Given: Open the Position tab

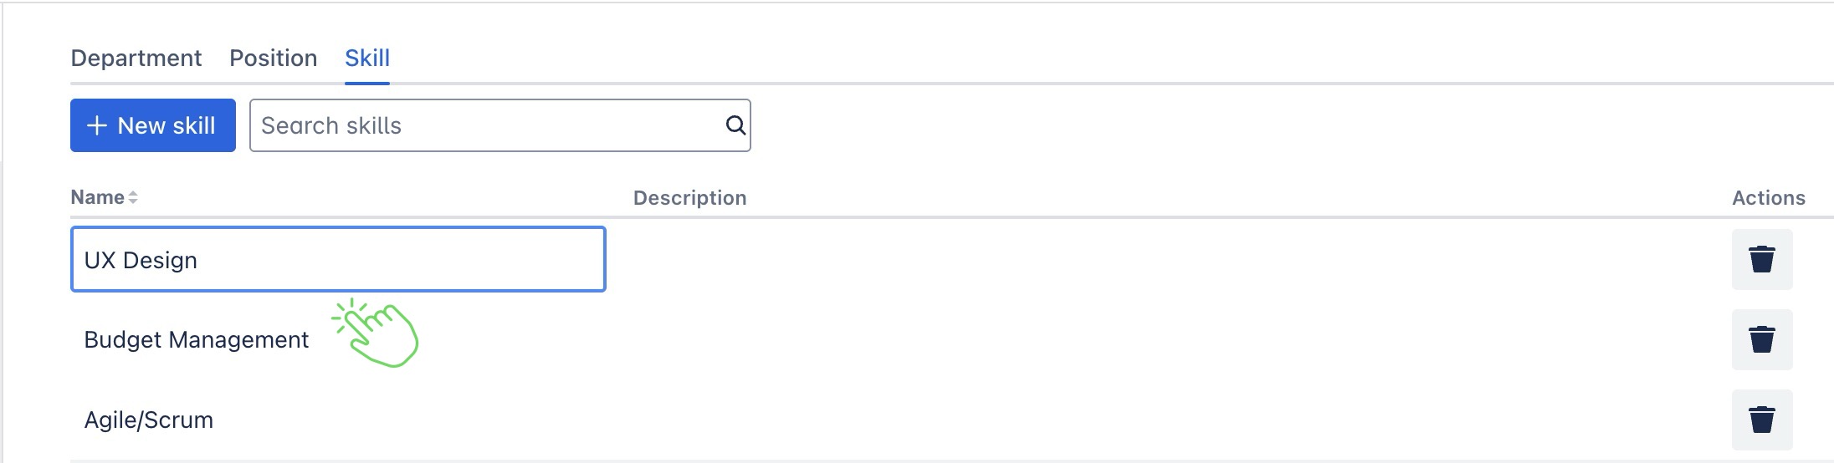Looking at the screenshot, I should (273, 58).
